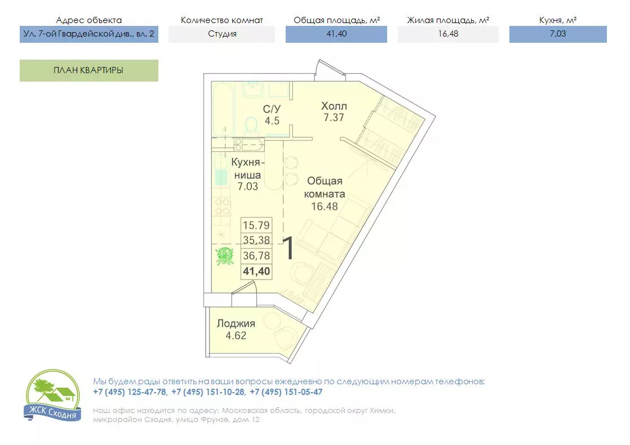Click the 4.62 loggia area figure
Image resolution: width=630 pixels, height=445 pixels.
[x=236, y=336]
